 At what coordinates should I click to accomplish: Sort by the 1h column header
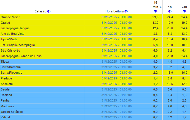(170, 7)
